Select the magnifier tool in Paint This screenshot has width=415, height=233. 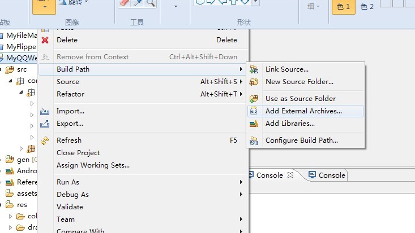click(x=151, y=3)
